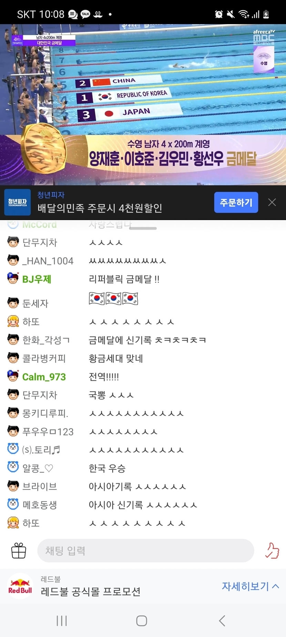Open BJ우제 user profile
The width and height of the screenshot is (286, 637).
(x=37, y=279)
